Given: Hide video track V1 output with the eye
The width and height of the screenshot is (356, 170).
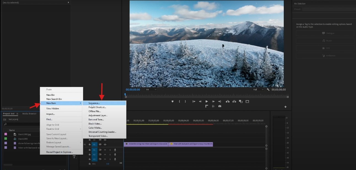Looking at the screenshot, I should tap(105, 144).
